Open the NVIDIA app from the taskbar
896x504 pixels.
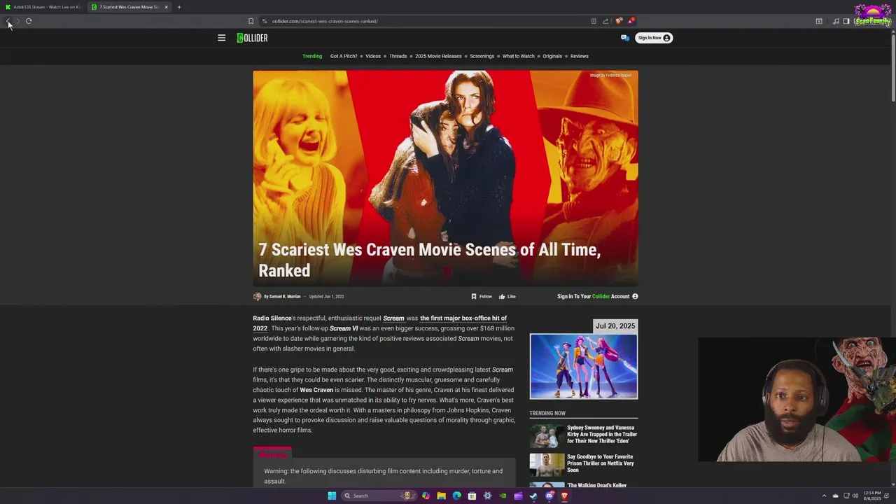[503, 496]
